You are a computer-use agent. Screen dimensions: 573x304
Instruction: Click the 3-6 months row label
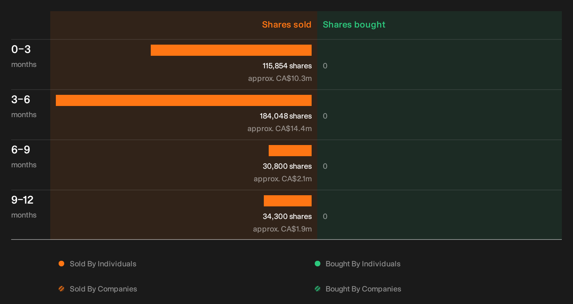click(x=24, y=107)
